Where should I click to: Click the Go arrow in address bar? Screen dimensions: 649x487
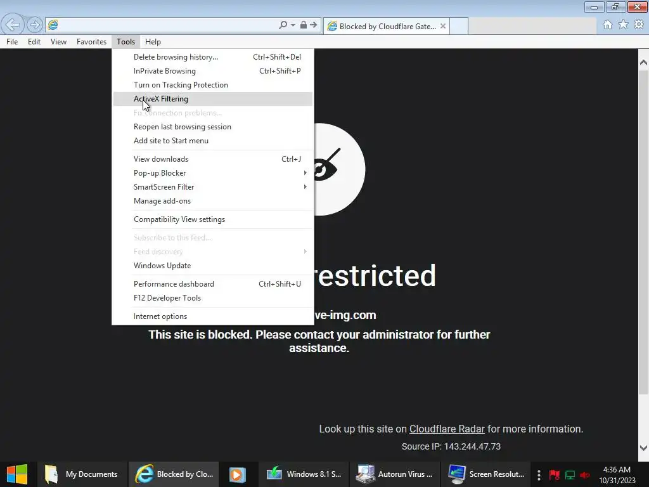[314, 25]
